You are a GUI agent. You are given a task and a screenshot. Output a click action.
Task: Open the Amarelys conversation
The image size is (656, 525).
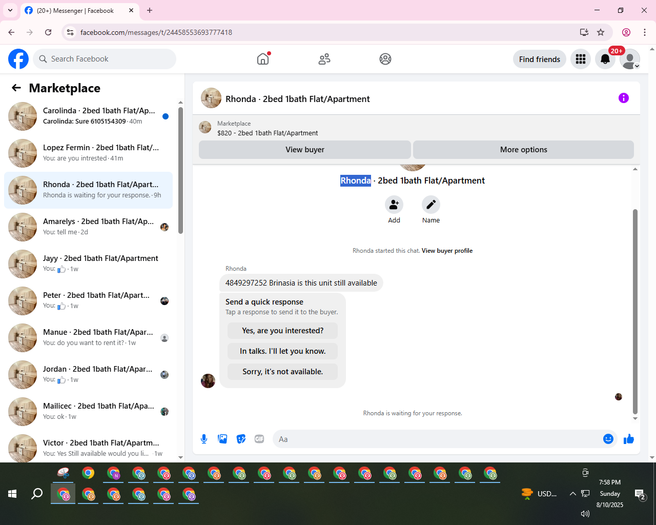88,227
